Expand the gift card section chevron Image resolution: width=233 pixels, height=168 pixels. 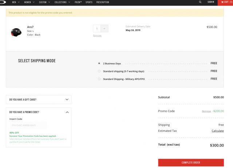[x=67, y=99]
